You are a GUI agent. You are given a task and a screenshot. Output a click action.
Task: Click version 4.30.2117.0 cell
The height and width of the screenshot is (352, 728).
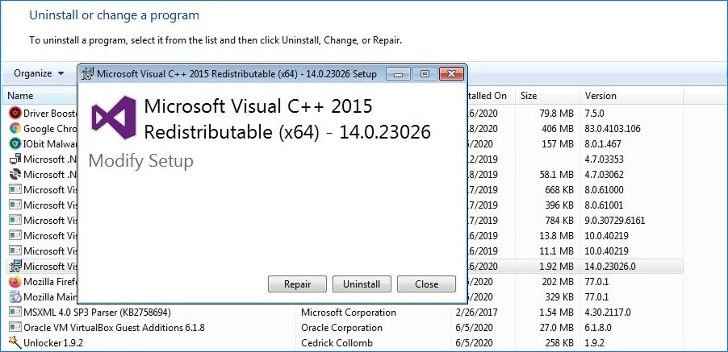(608, 313)
